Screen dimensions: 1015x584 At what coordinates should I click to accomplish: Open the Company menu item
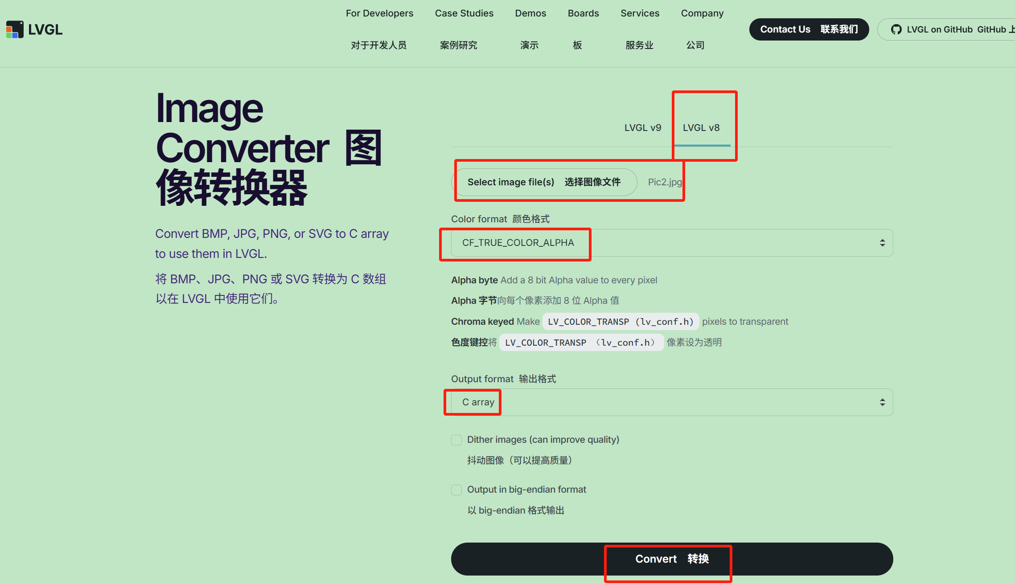[x=702, y=13]
